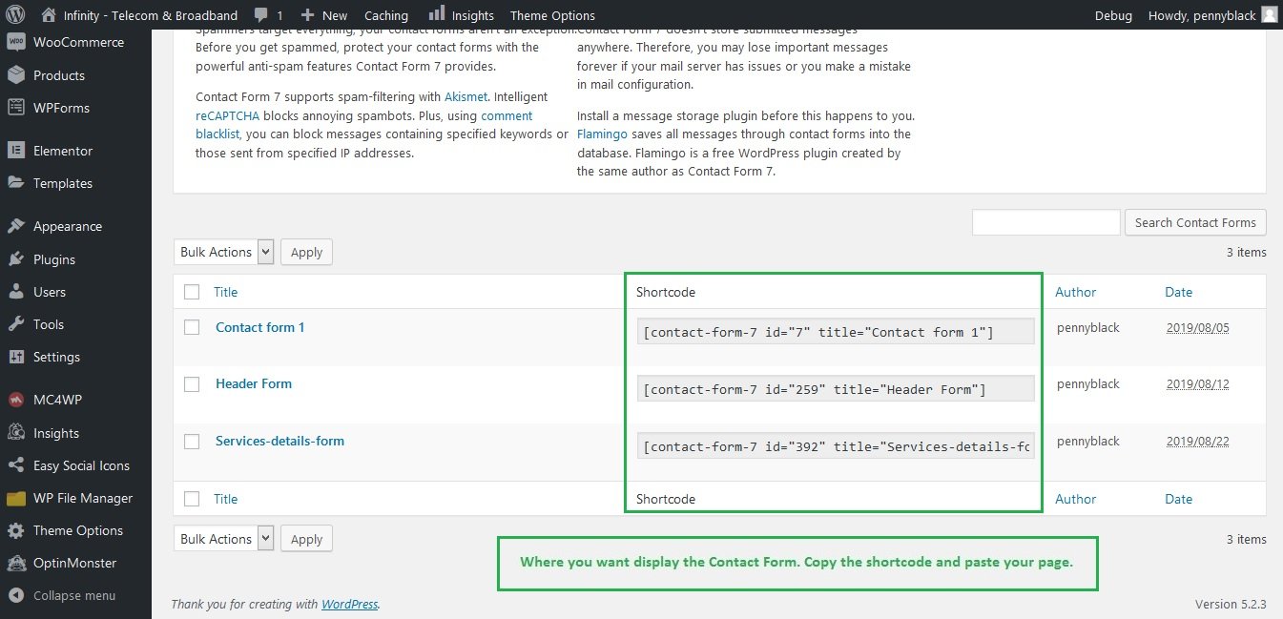Follow the Flamingo link

602,134
